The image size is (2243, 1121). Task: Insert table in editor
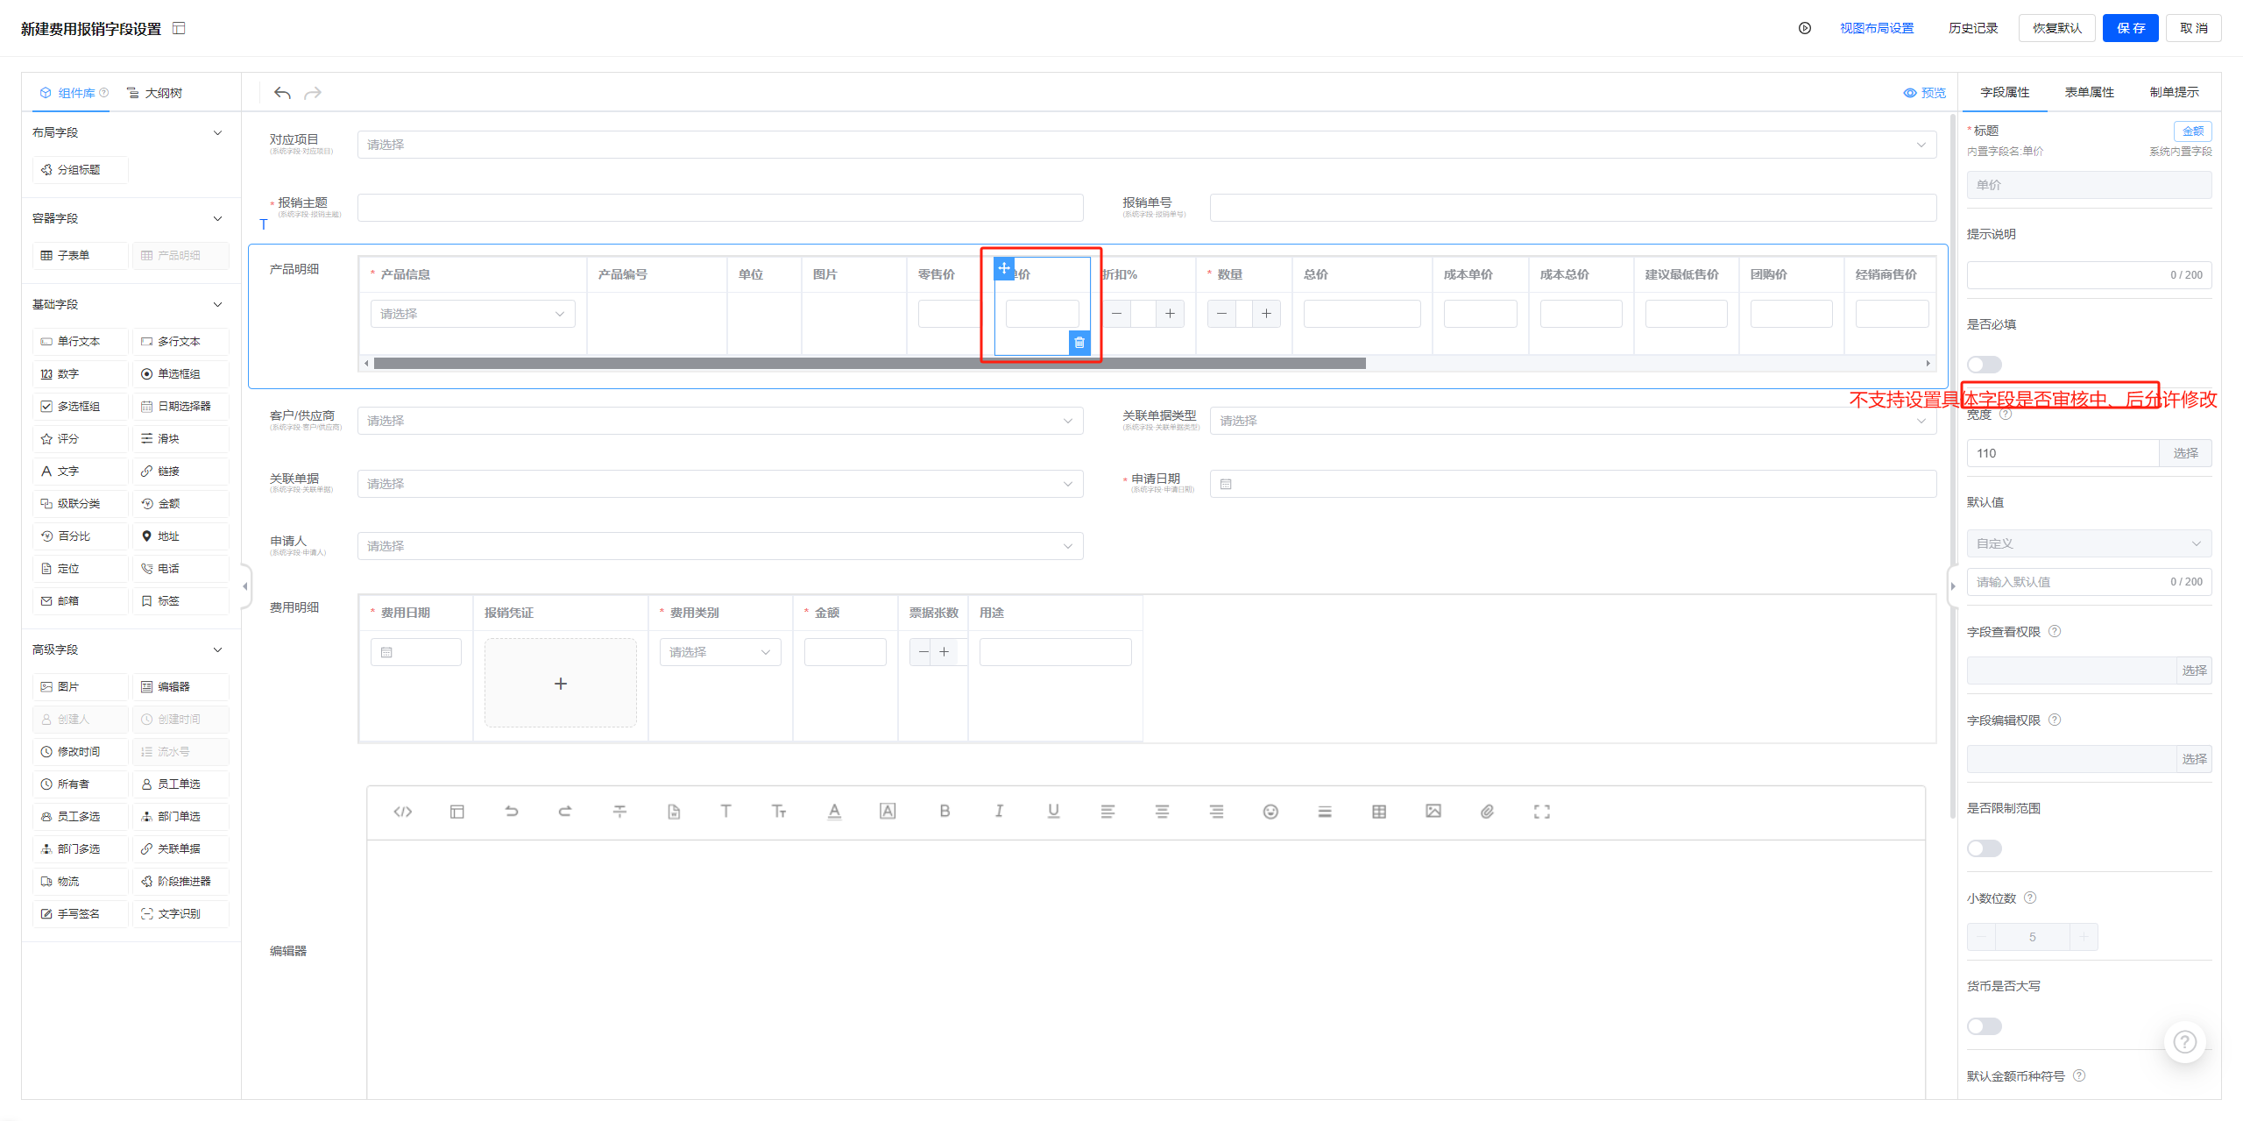(1379, 812)
